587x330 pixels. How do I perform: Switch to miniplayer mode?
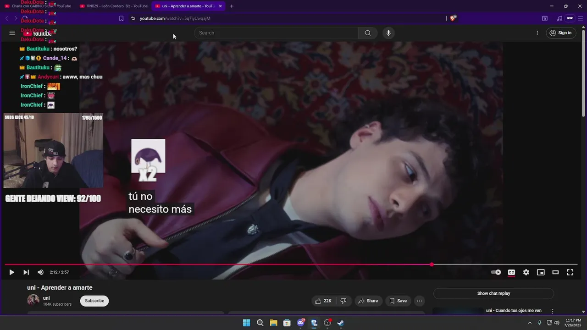541,272
